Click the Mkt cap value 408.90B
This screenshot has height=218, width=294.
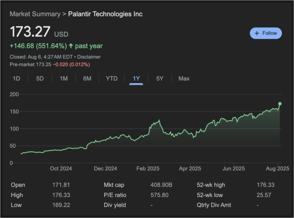pyautogui.click(x=161, y=185)
